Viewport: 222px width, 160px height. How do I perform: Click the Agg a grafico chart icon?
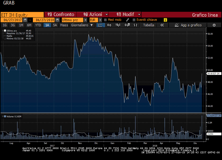click(176, 25)
